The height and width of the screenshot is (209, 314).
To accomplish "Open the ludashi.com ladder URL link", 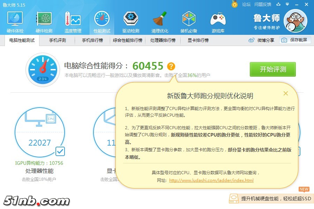I will (x=211, y=180).
